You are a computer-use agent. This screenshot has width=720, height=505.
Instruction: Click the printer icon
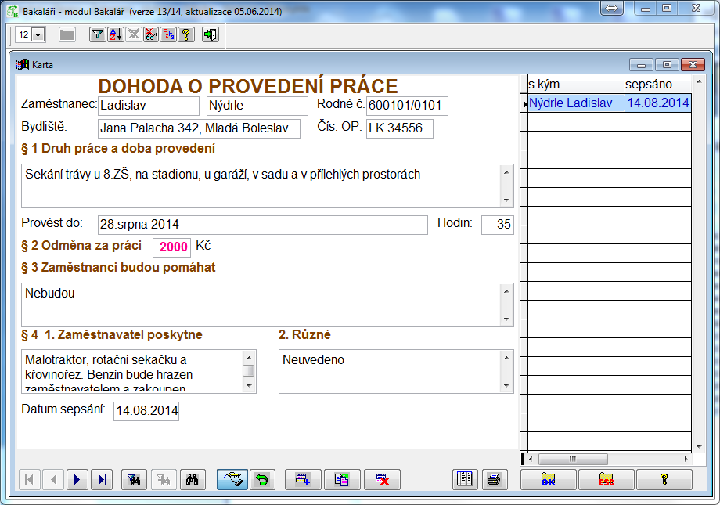[x=493, y=479]
